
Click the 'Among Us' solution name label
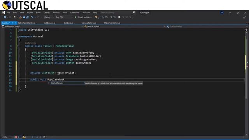[145, 12]
